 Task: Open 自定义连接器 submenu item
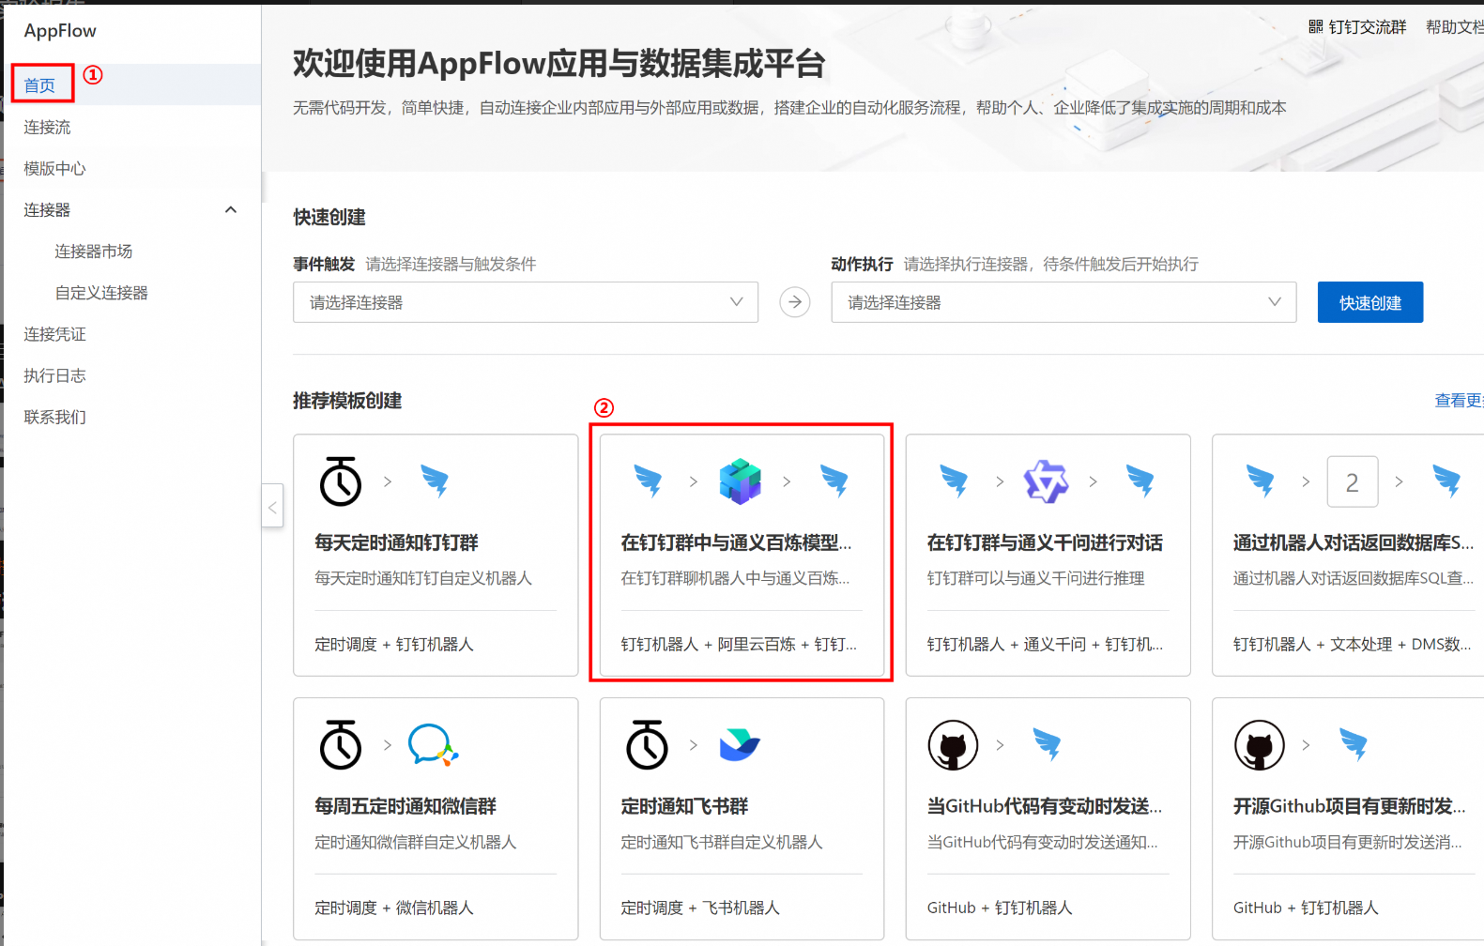[x=101, y=292]
